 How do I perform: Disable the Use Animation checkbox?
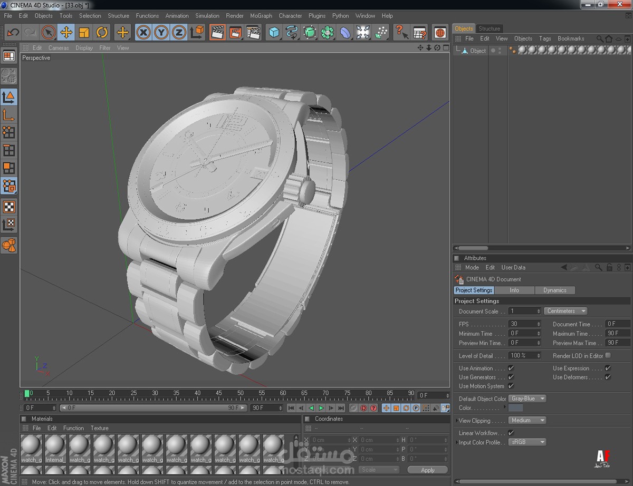(511, 368)
